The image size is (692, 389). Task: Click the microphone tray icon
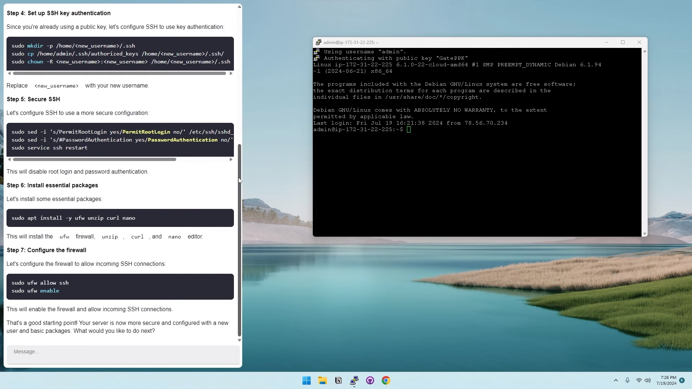coord(627,380)
